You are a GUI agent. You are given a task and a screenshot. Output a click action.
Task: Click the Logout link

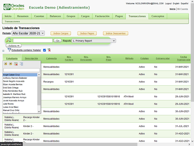coord(168,3)
